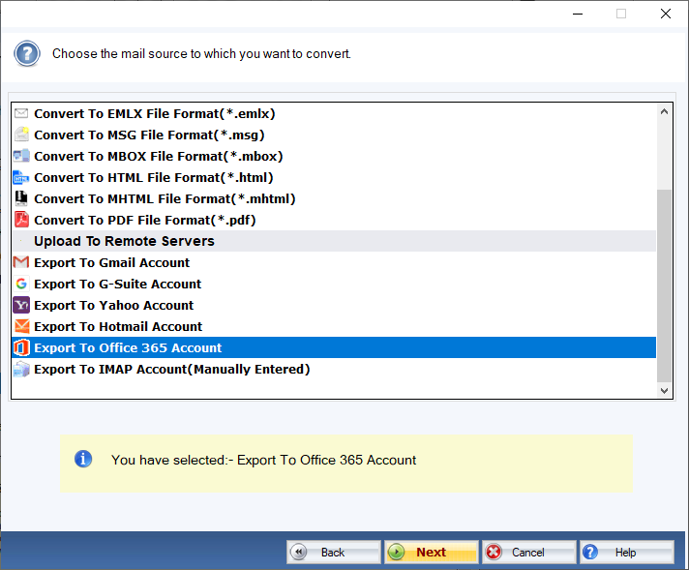Viewport: 689px width, 570px height.
Task: Click the blue info icon in the yellow panel
Action: (x=83, y=460)
